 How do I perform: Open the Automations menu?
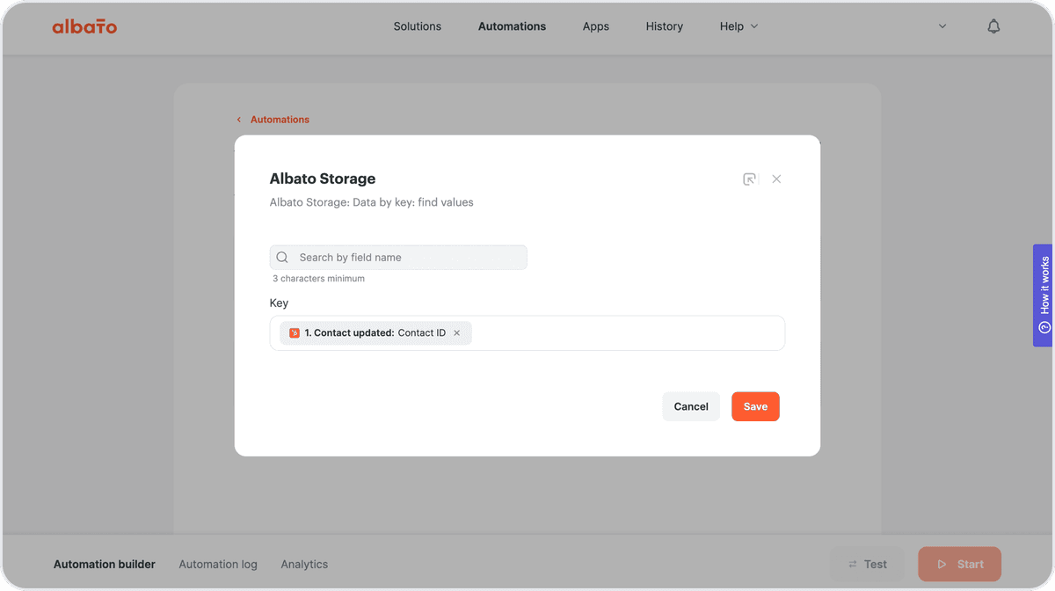pos(512,26)
